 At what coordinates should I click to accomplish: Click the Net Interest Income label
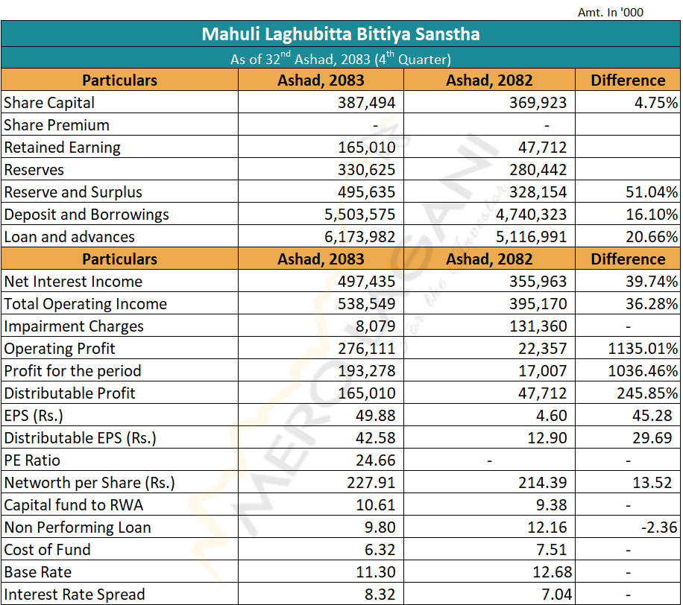click(73, 282)
